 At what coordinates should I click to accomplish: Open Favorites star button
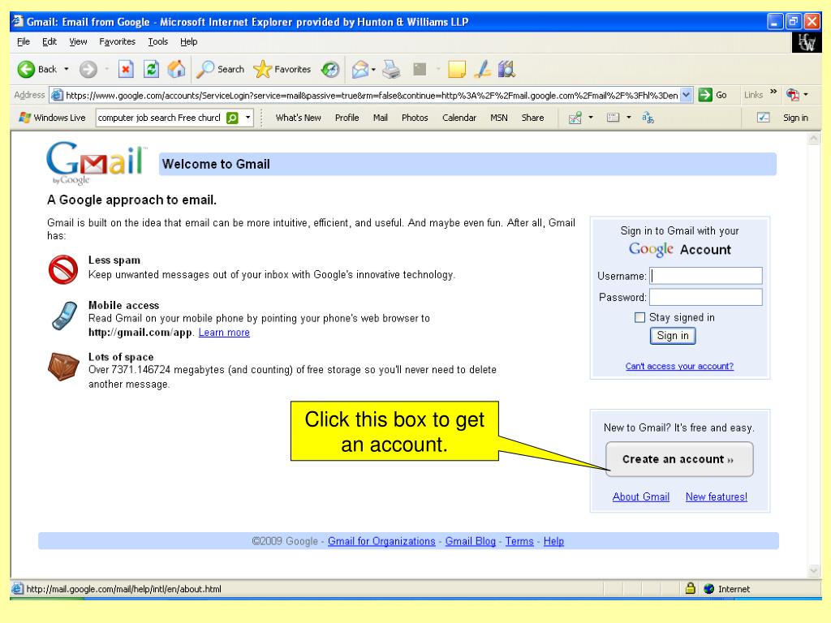(x=282, y=70)
